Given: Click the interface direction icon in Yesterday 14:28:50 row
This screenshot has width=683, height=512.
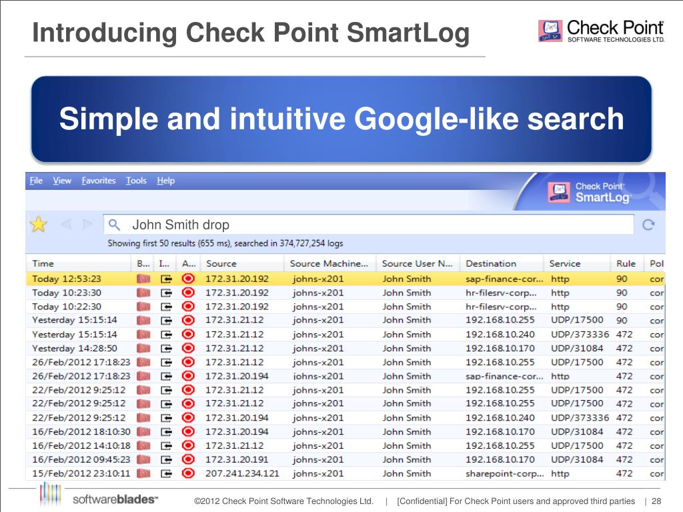Looking at the screenshot, I should [166, 348].
